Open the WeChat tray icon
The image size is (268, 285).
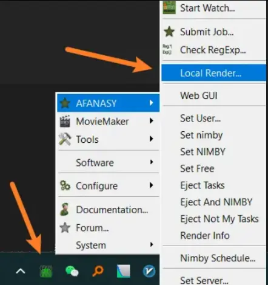pyautogui.click(x=72, y=271)
